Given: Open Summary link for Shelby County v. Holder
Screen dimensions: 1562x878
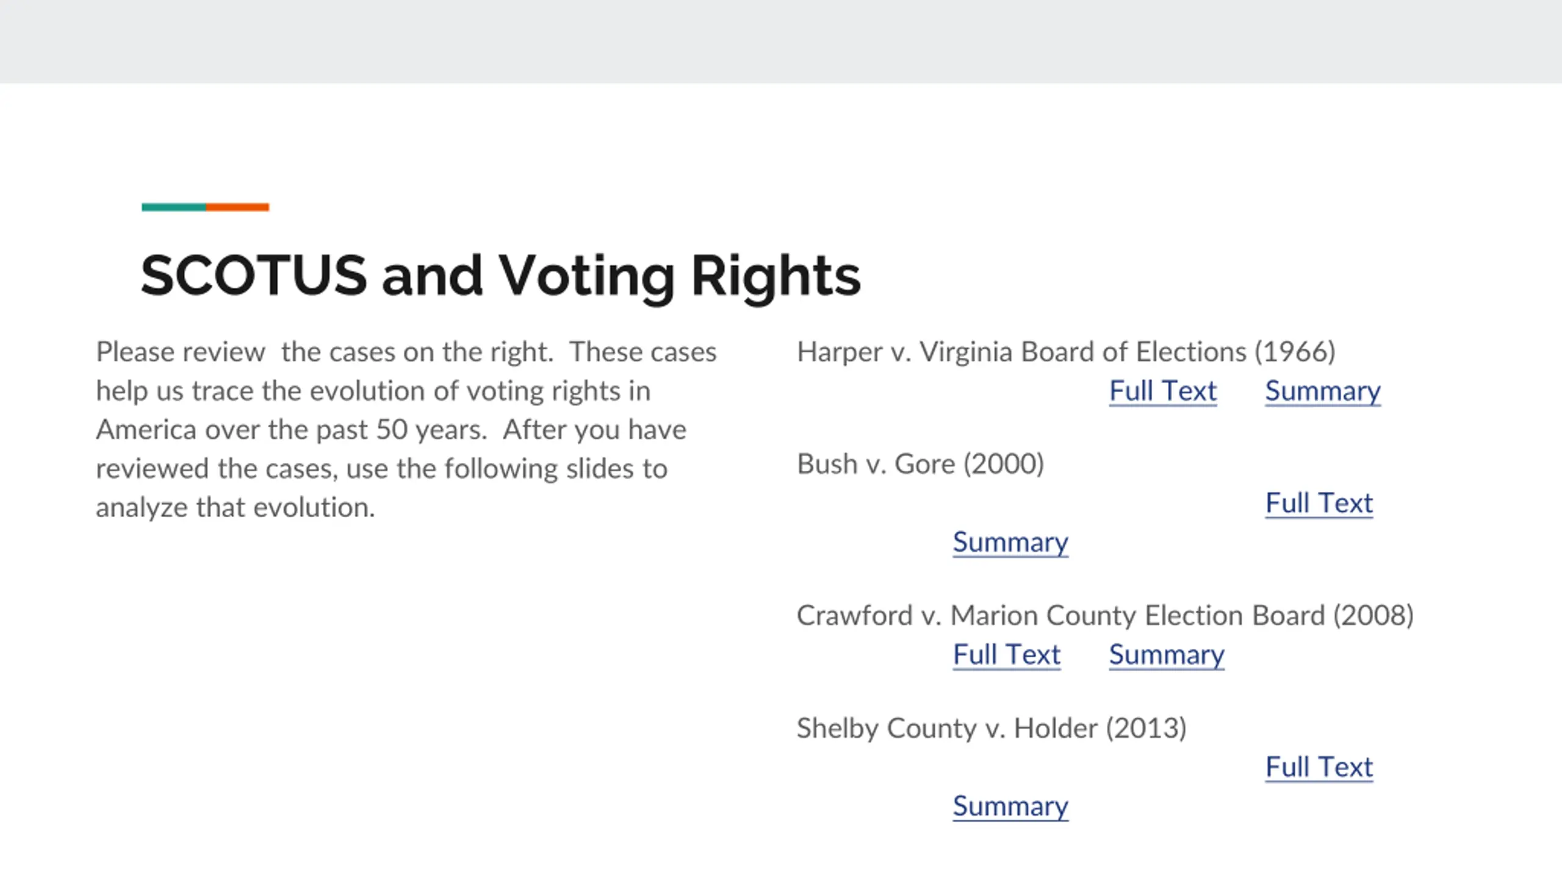Looking at the screenshot, I should (1010, 806).
